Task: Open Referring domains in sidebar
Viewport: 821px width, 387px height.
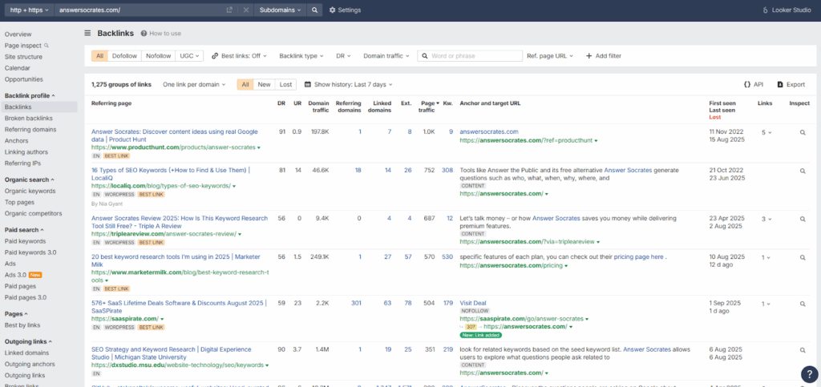Action: click(x=30, y=129)
